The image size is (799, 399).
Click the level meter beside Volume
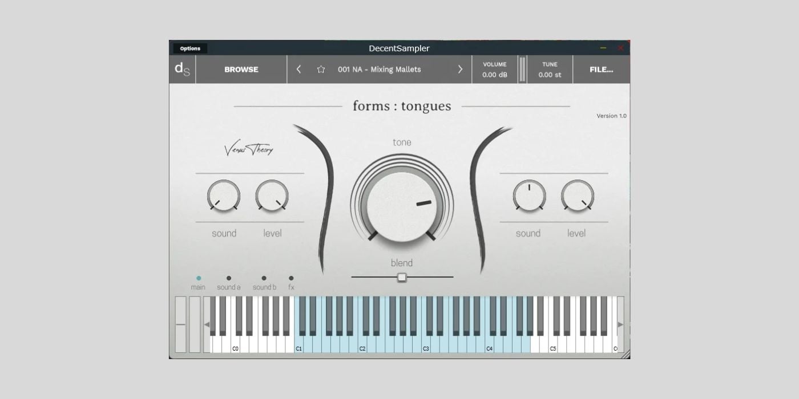(523, 69)
